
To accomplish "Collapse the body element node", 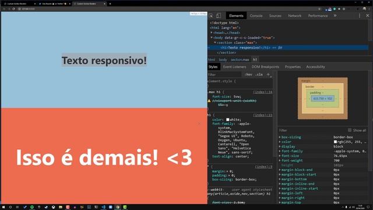I will [211, 37].
